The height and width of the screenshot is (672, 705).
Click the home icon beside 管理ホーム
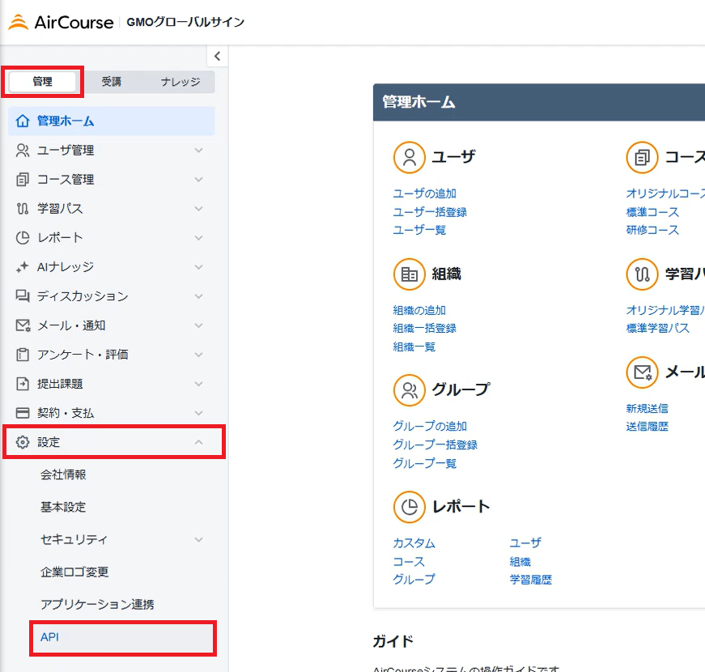coord(23,121)
